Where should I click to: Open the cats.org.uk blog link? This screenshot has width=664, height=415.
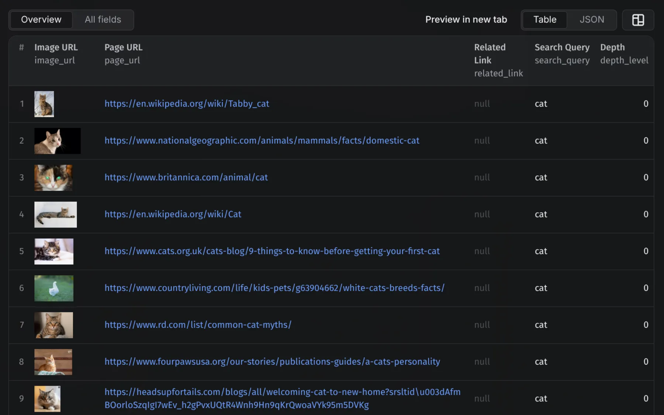(272, 251)
